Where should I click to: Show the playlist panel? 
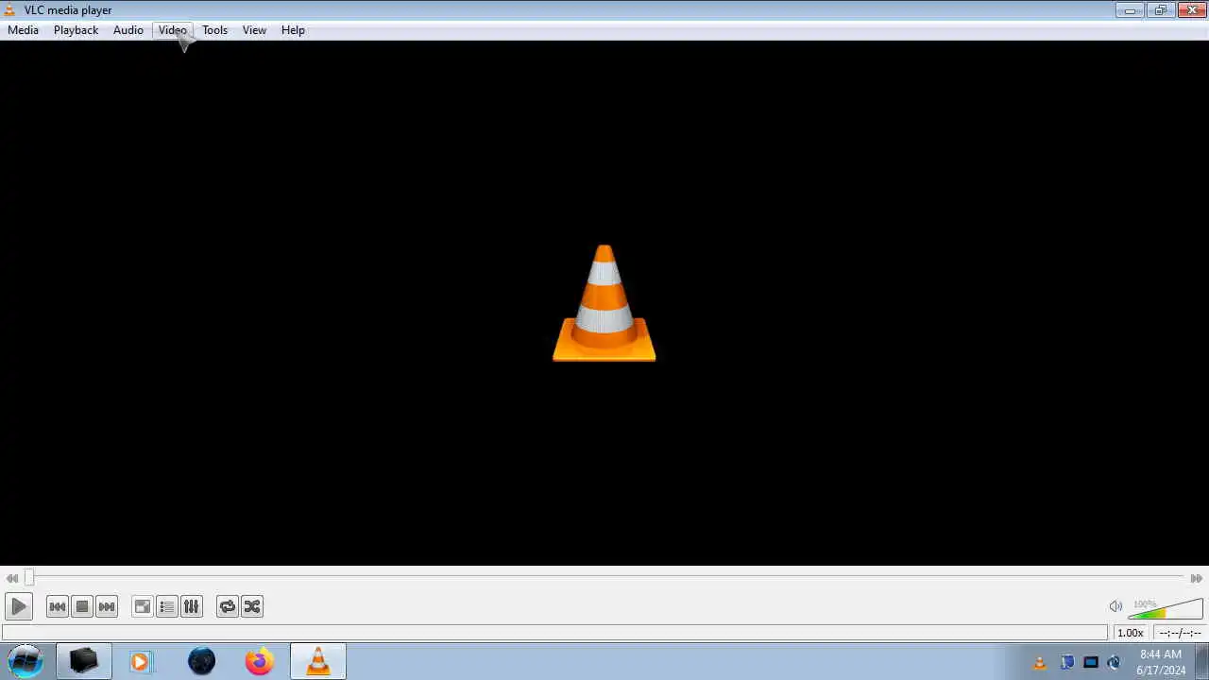(x=167, y=606)
